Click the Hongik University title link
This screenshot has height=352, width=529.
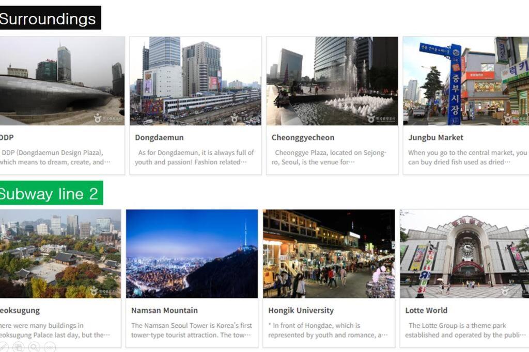pyautogui.click(x=301, y=310)
